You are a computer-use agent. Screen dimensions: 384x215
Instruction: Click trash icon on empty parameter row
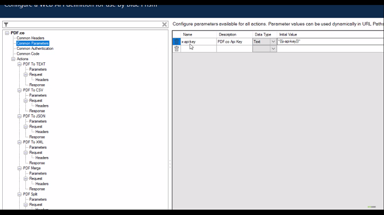click(176, 49)
